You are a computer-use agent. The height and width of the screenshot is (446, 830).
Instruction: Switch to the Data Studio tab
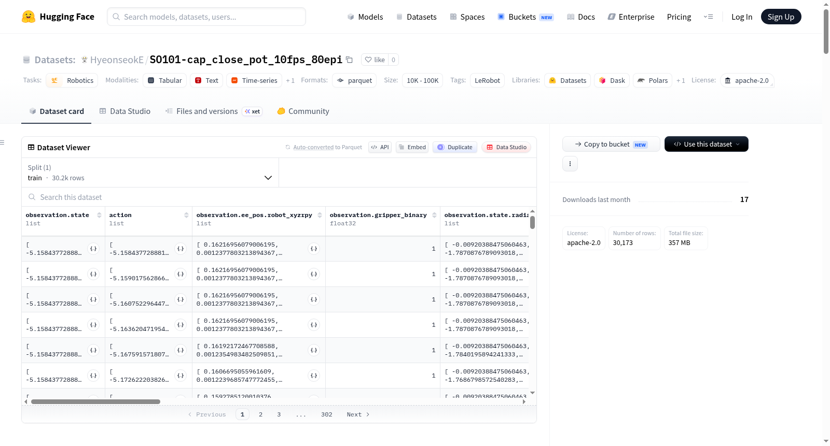tap(125, 111)
